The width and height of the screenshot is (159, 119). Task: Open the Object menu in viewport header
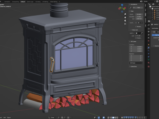(x=9, y=118)
